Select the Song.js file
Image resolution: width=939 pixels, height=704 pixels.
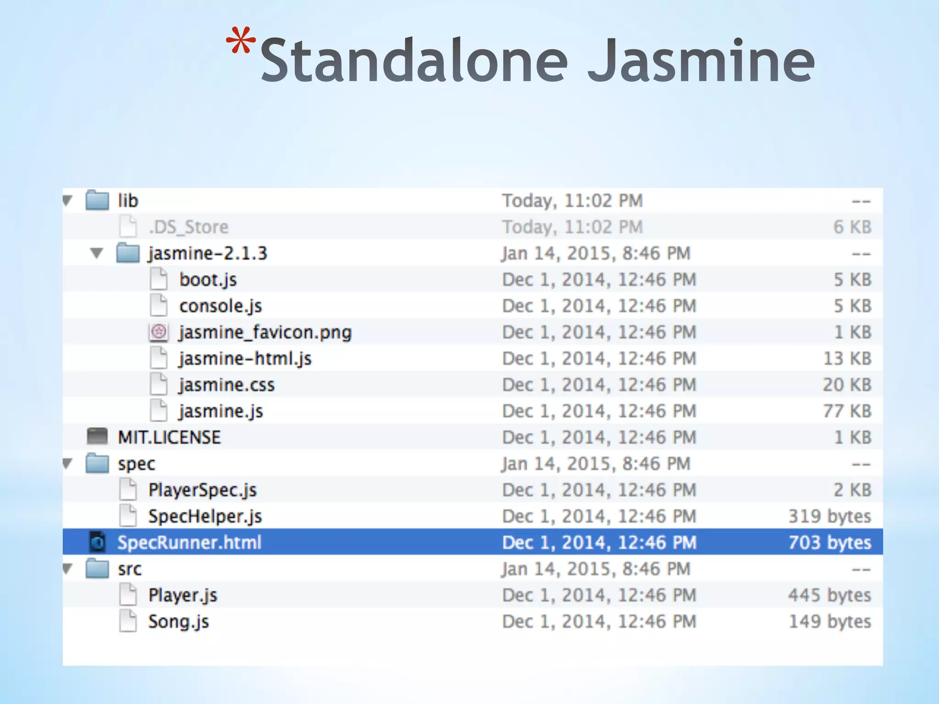pyautogui.click(x=178, y=622)
